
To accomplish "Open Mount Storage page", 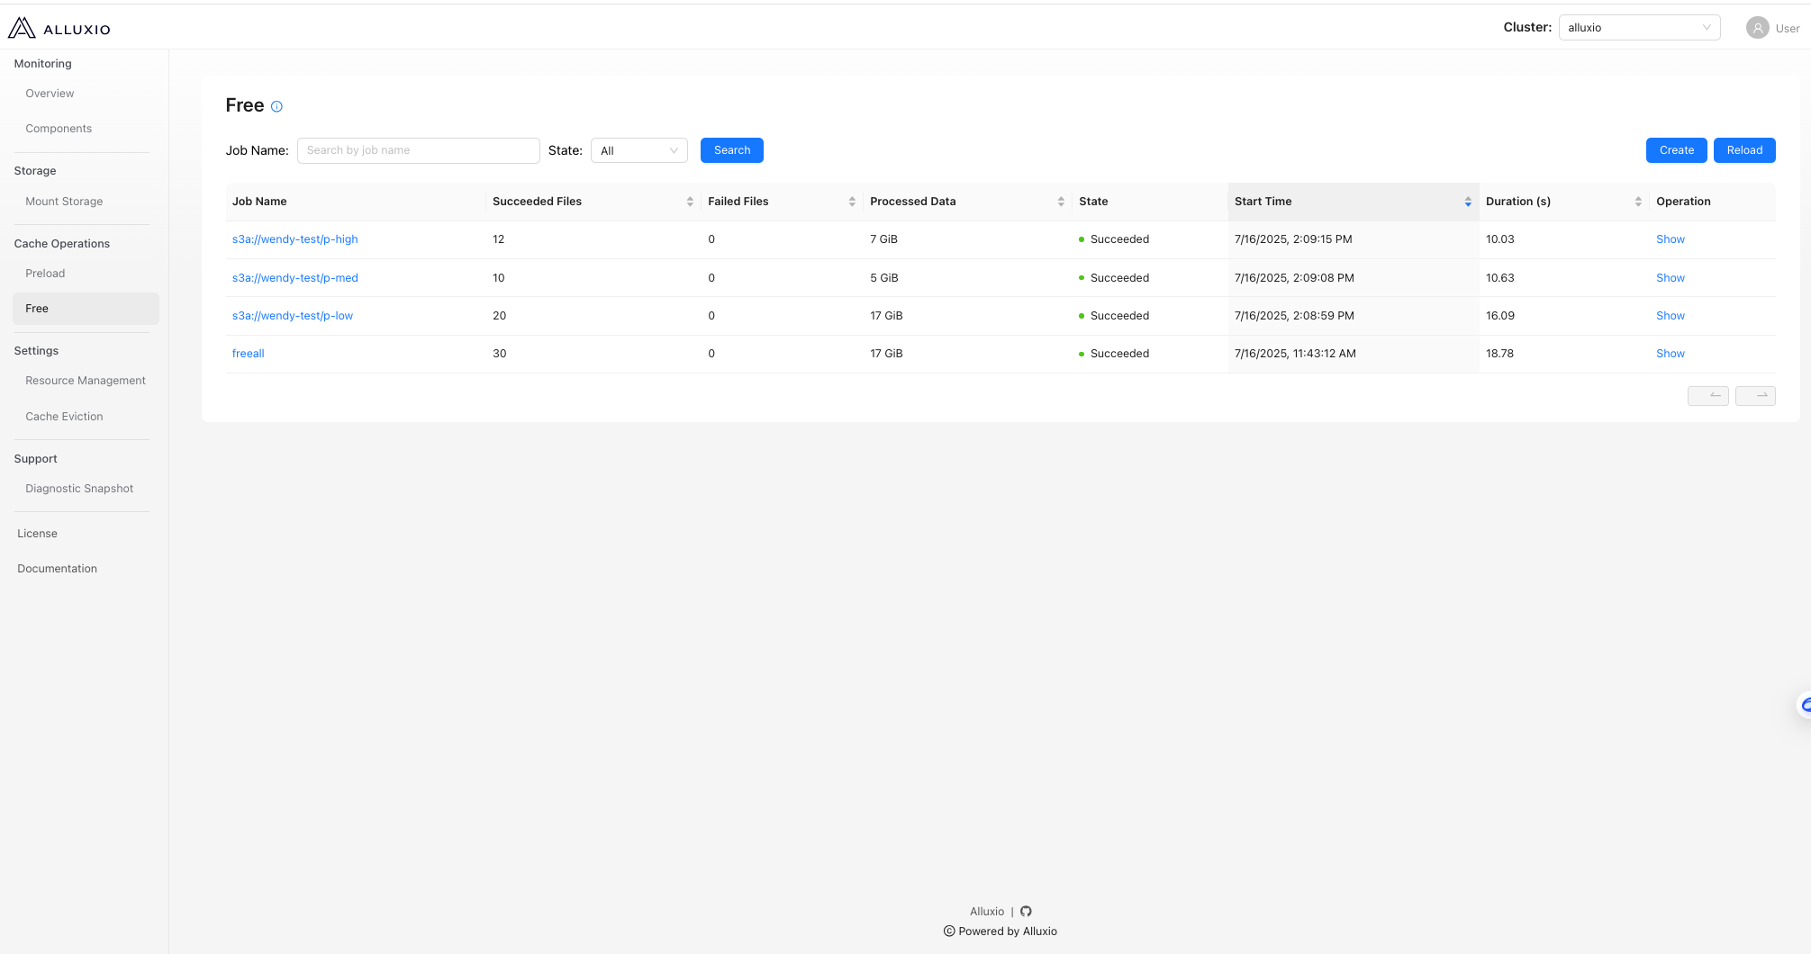I will pyautogui.click(x=64, y=202).
